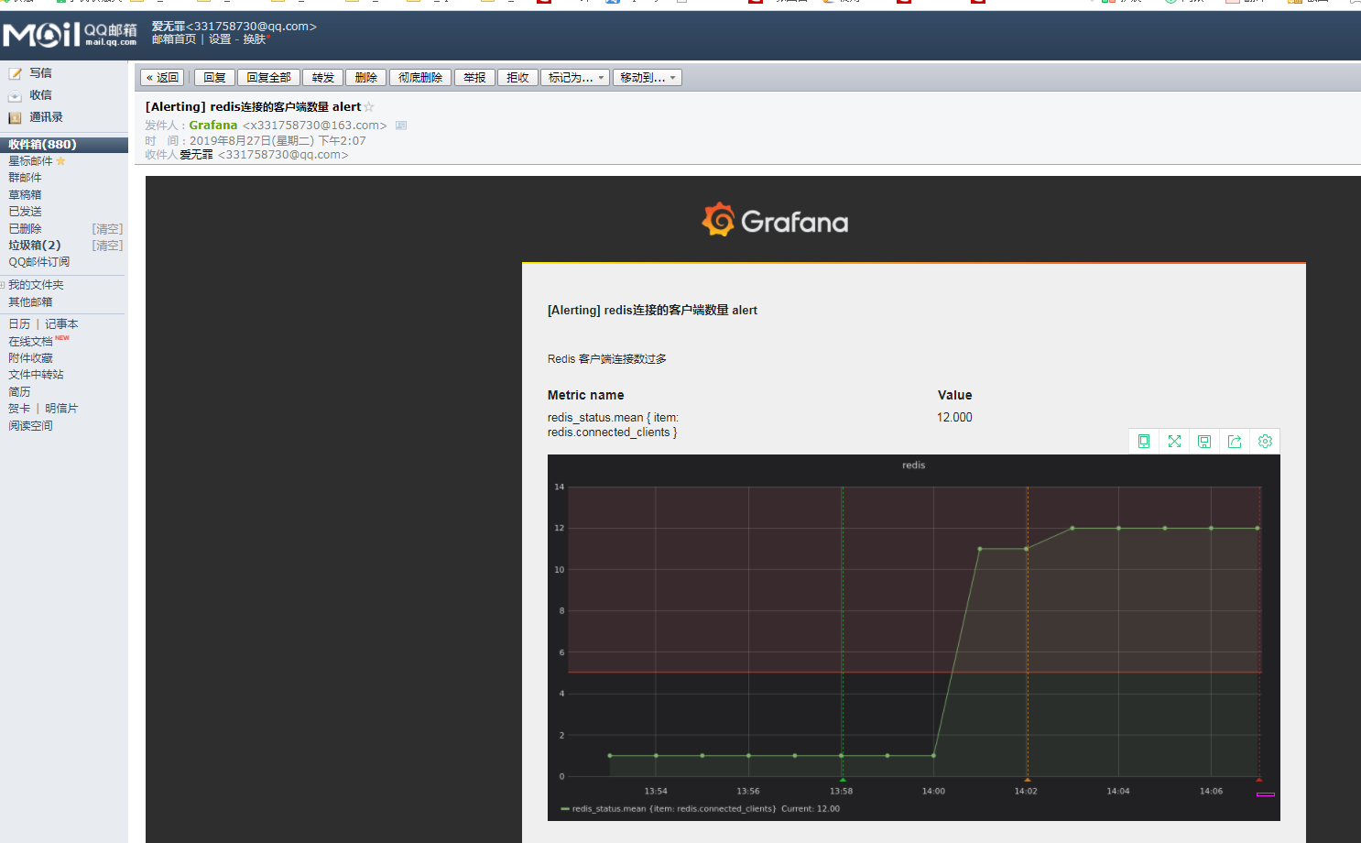The height and width of the screenshot is (843, 1361).
Task: Click recipient name 爱无罪 in email header
Action: tap(196, 155)
